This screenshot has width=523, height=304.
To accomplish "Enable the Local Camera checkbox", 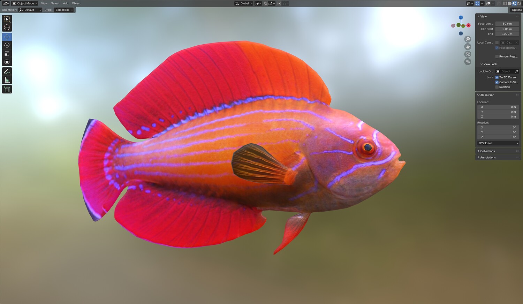I will 497,43.
